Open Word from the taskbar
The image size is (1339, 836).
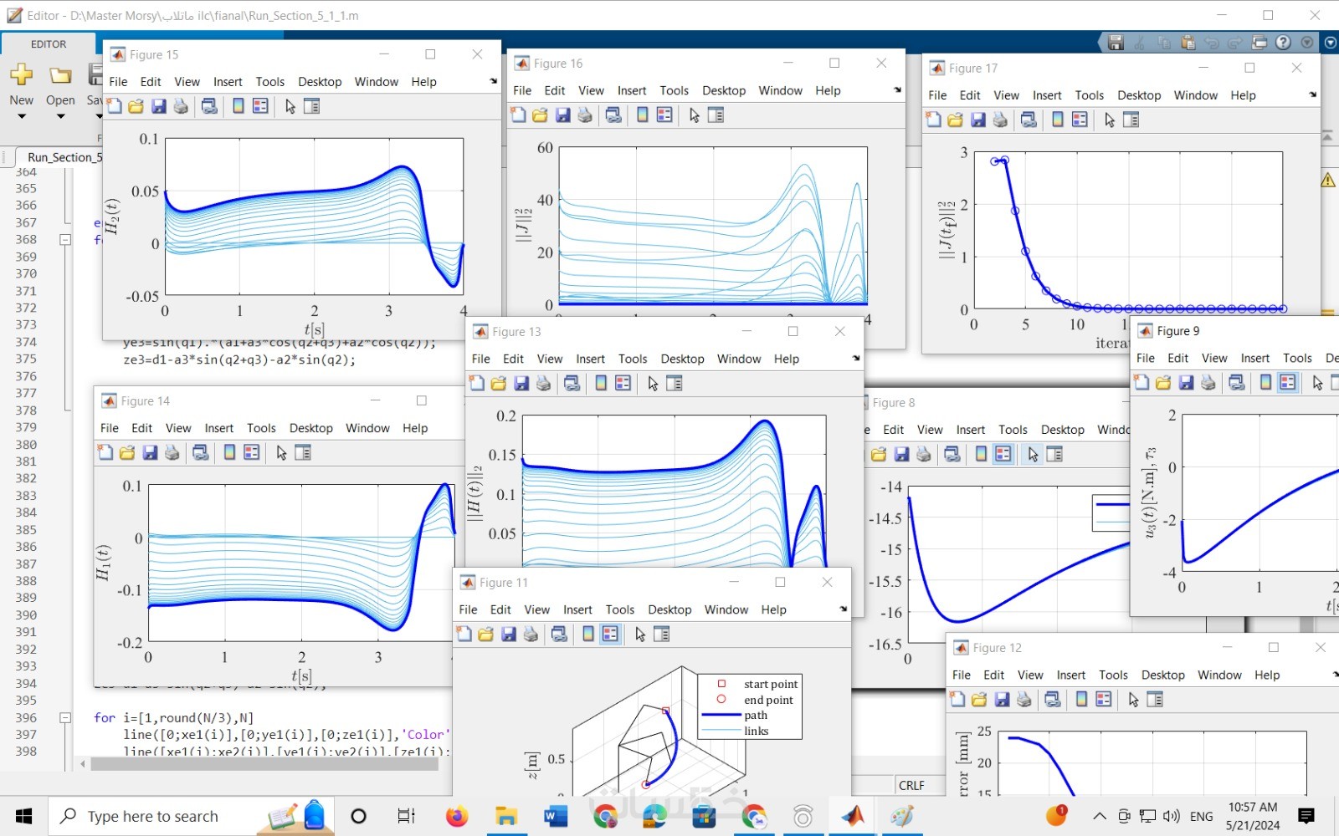pyautogui.click(x=556, y=816)
